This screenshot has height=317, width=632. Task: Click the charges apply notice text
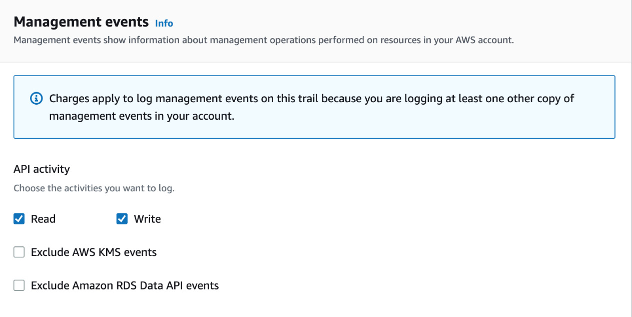click(x=312, y=107)
